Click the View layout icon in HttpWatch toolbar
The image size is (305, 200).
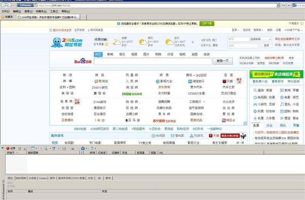click(x=32, y=148)
